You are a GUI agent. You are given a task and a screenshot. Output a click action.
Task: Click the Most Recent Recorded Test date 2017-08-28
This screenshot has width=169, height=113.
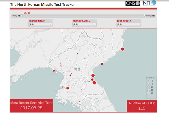coord(31,108)
